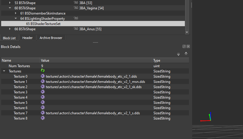Click the Txt icon beside 3BA [53]

[x=76, y=3]
